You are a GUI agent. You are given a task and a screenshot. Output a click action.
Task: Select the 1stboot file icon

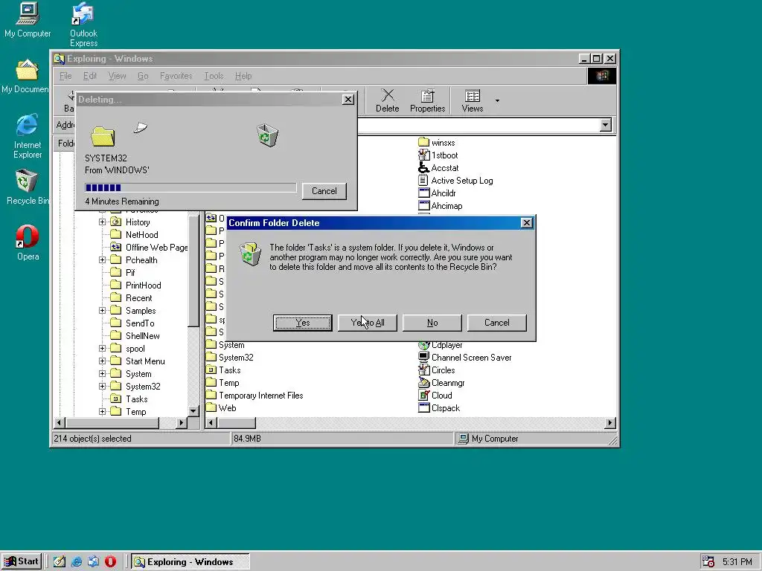pos(423,155)
